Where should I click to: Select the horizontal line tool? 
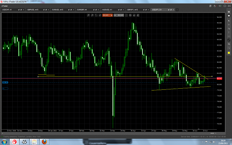tap(229, 36)
